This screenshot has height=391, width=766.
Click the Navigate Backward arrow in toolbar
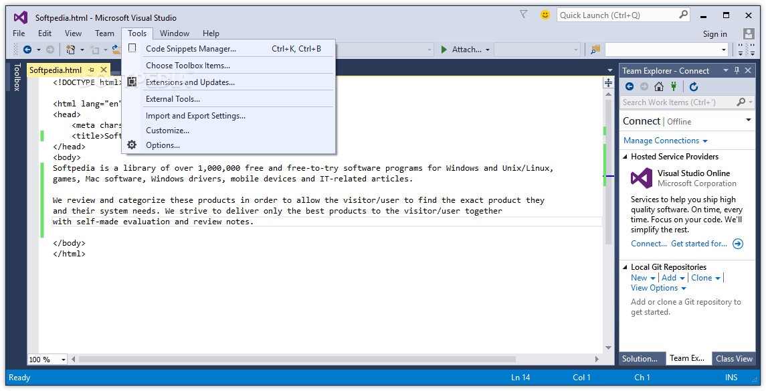(27, 50)
